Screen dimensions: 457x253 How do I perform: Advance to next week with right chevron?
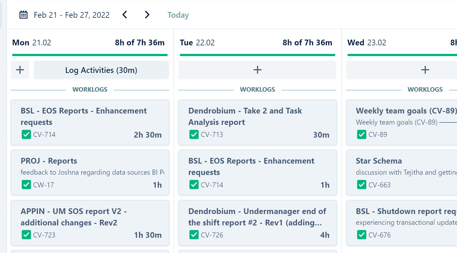[x=147, y=15]
